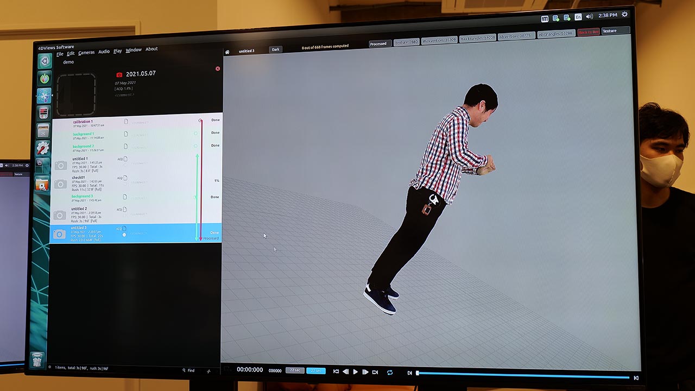
Task: Click the timeline slider start handle
Action: 417,373
